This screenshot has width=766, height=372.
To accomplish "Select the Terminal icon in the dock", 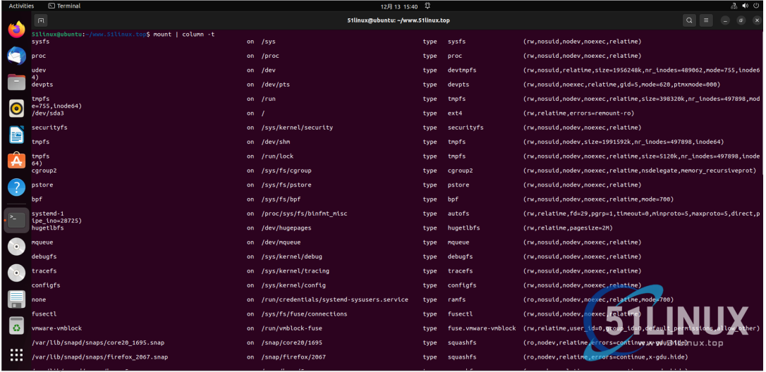I will click(17, 220).
